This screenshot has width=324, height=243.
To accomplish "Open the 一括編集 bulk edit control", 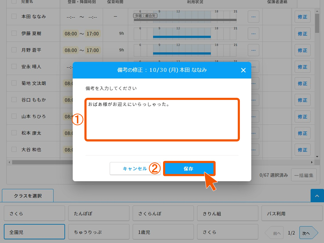I will 304,175.
